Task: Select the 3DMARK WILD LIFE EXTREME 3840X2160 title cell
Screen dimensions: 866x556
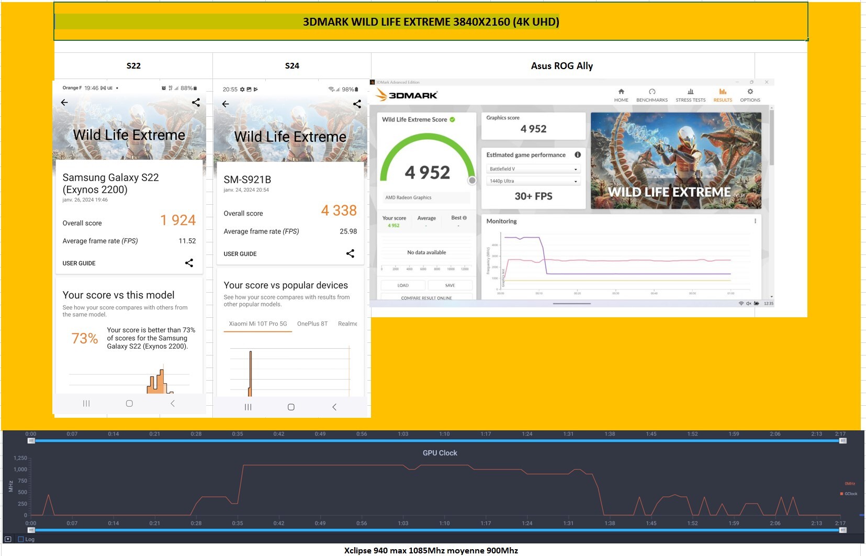Action: coord(431,21)
